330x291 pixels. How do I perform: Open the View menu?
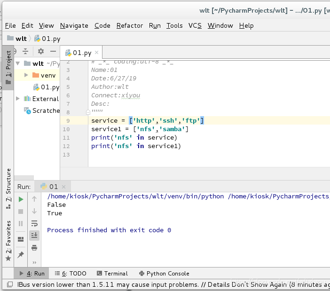46,25
